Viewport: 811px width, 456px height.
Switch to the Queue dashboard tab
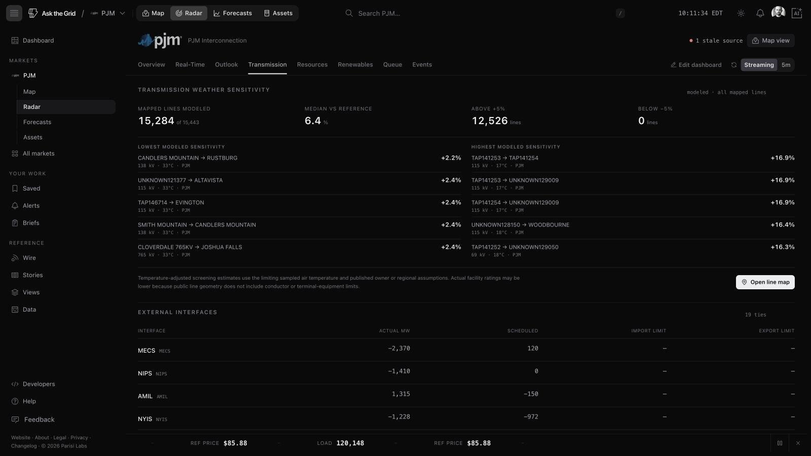(393, 65)
